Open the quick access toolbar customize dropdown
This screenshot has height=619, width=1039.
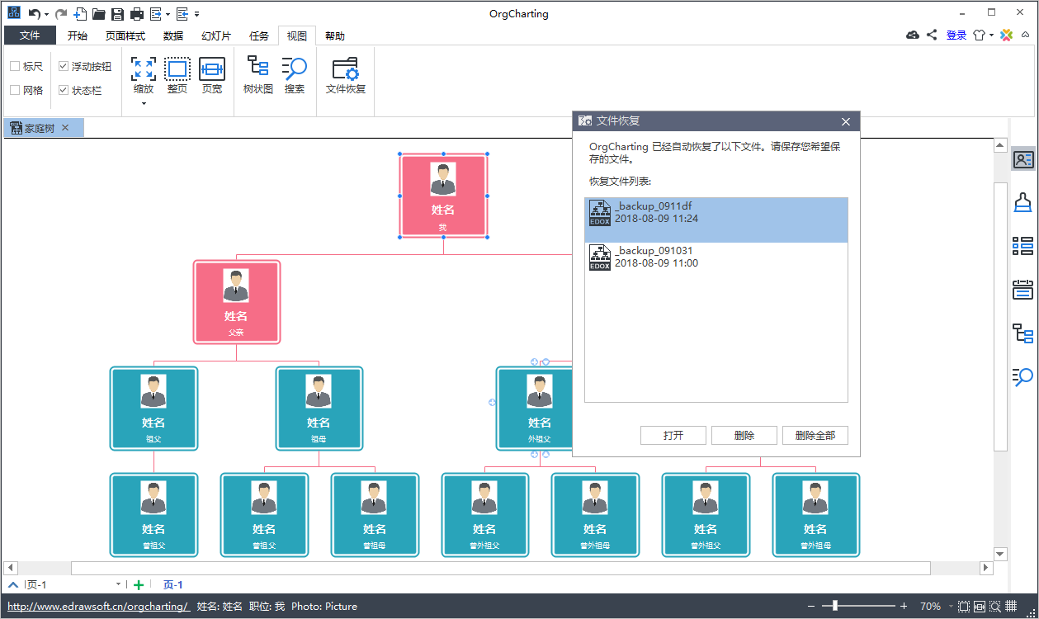tap(196, 14)
